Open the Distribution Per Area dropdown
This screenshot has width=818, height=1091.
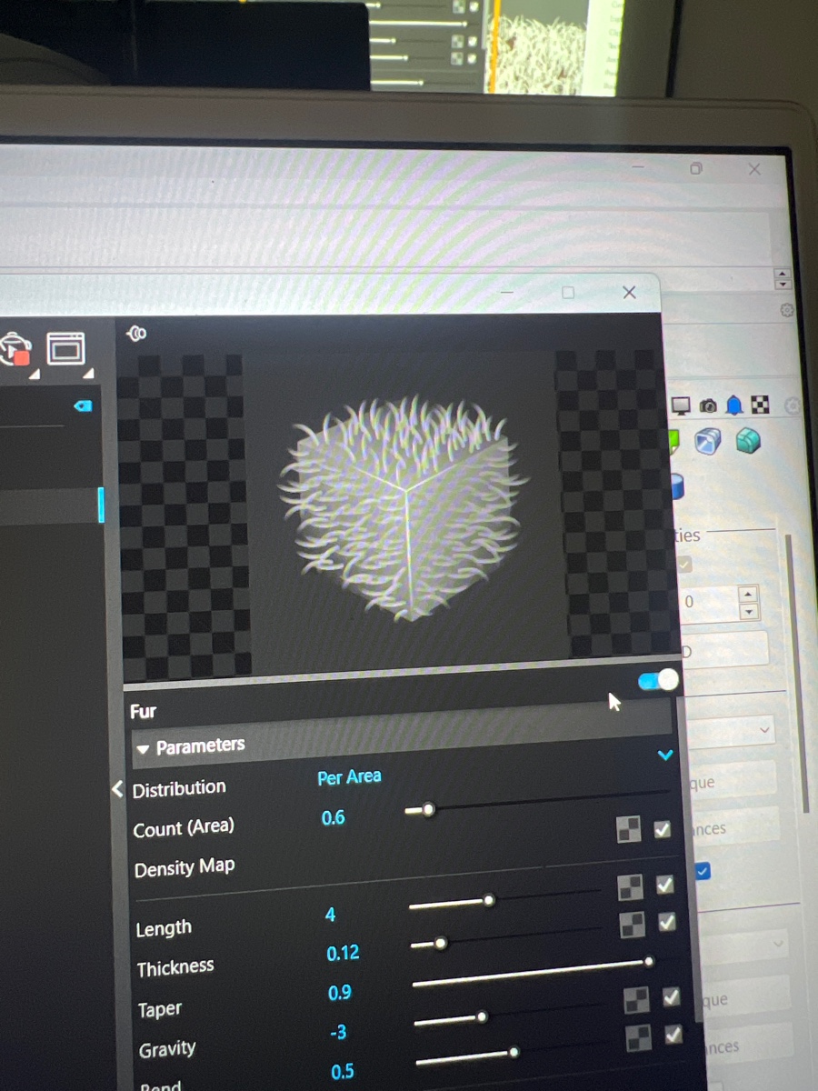(x=349, y=777)
